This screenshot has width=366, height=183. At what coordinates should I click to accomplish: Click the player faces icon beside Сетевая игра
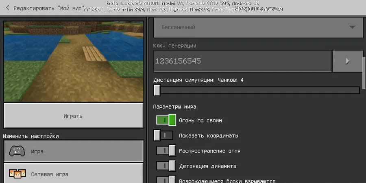pos(17,174)
